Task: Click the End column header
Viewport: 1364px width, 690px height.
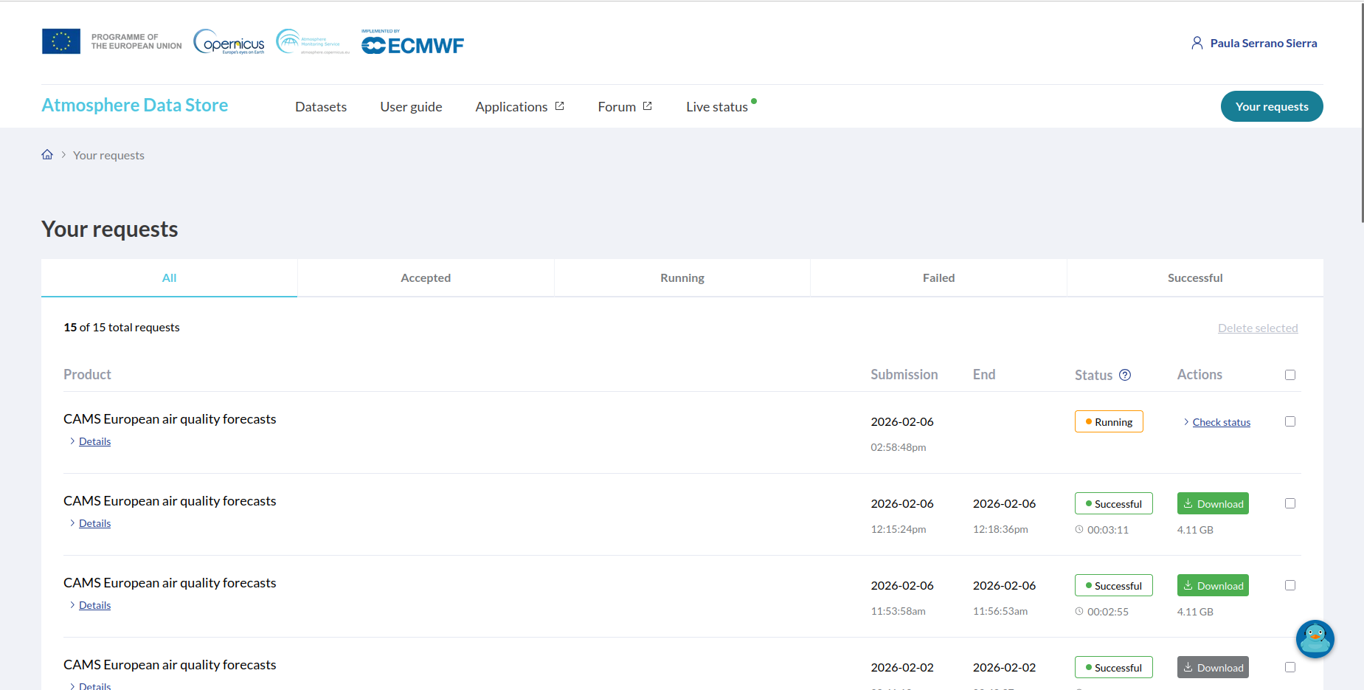Action: 983,374
